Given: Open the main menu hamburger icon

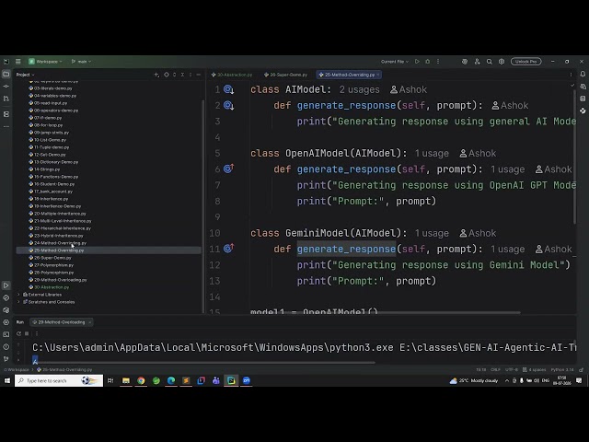Looking at the screenshot, I should (x=17, y=62).
